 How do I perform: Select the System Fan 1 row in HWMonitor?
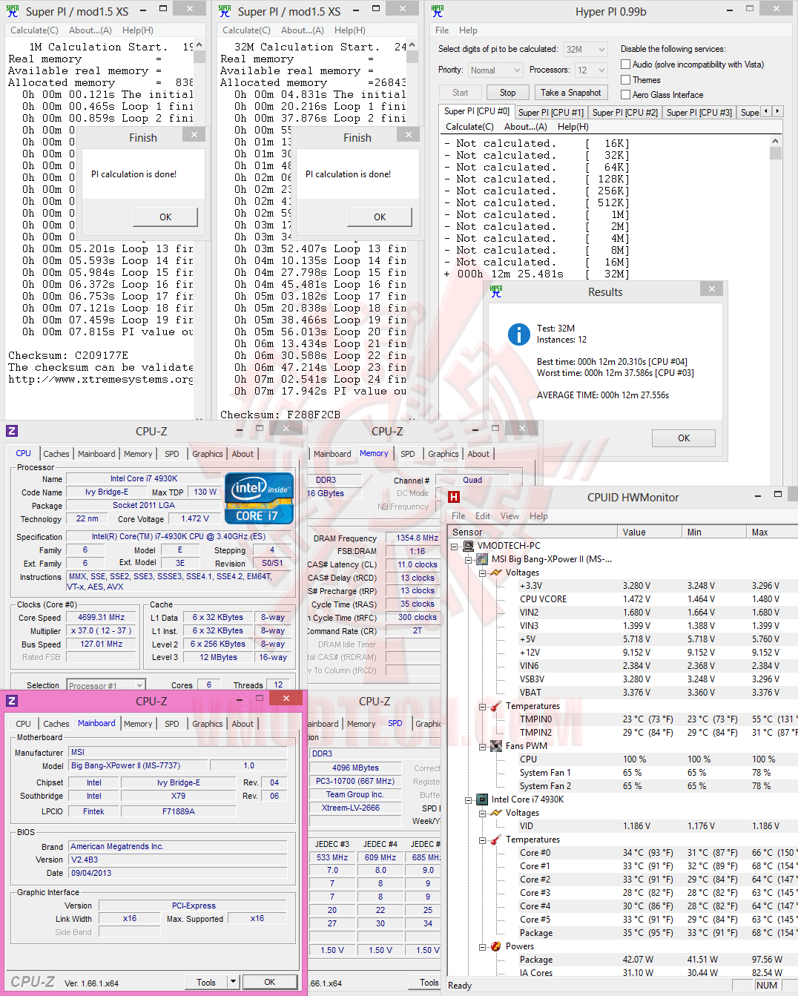click(x=622, y=773)
